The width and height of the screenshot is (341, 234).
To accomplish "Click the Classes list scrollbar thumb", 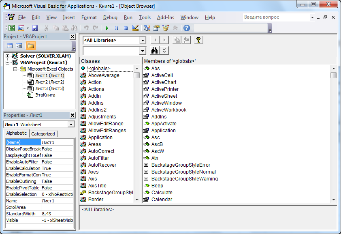I will point(137,75).
